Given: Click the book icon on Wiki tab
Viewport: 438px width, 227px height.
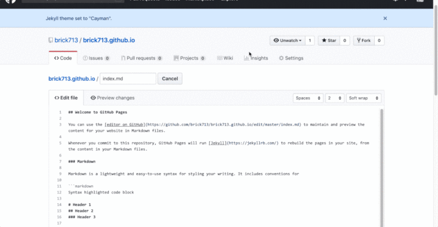Looking at the screenshot, I should (x=220, y=58).
